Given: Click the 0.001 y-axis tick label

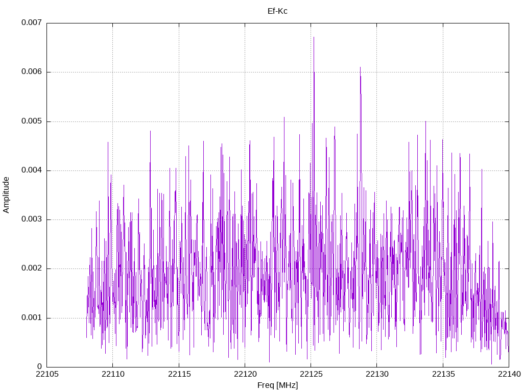Looking at the screenshot, I should 32,317.
